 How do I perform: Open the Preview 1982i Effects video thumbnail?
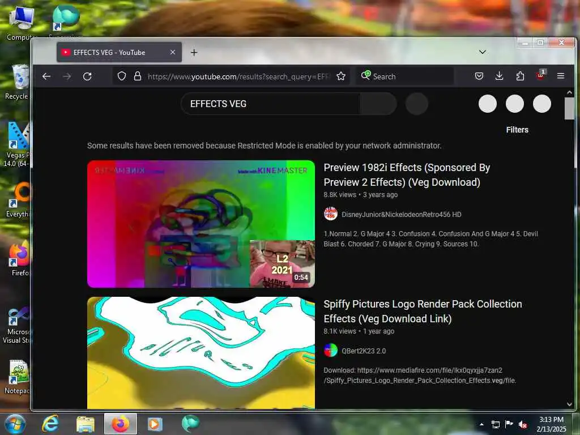coord(201,224)
